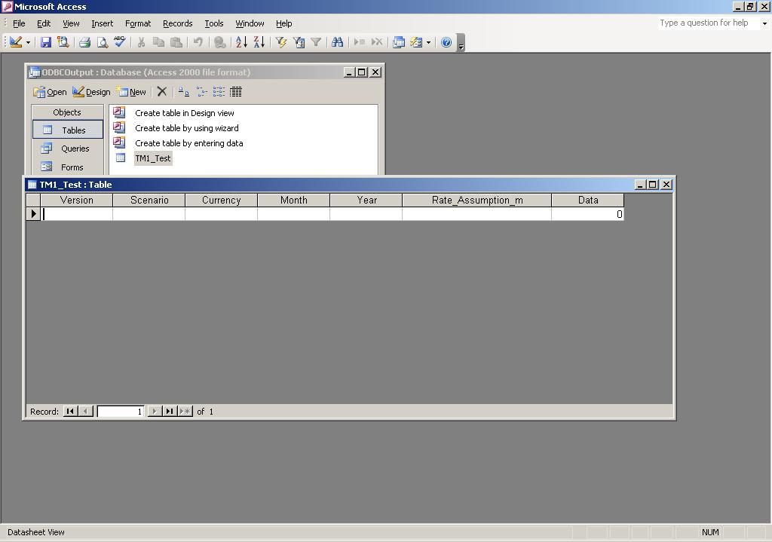The height and width of the screenshot is (542, 772).
Task: Click the Version column header
Action: [77, 200]
